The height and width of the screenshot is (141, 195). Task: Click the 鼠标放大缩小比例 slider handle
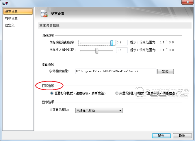[96, 51]
